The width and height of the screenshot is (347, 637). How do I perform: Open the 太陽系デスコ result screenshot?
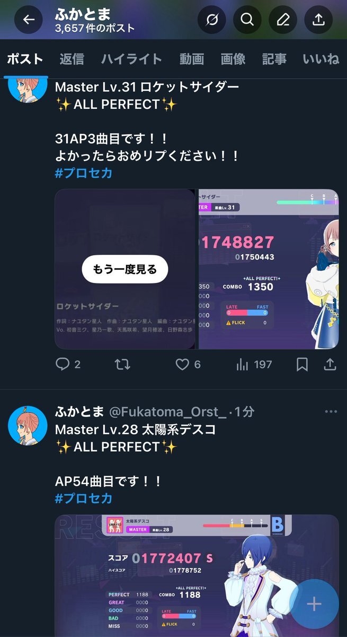point(197,575)
